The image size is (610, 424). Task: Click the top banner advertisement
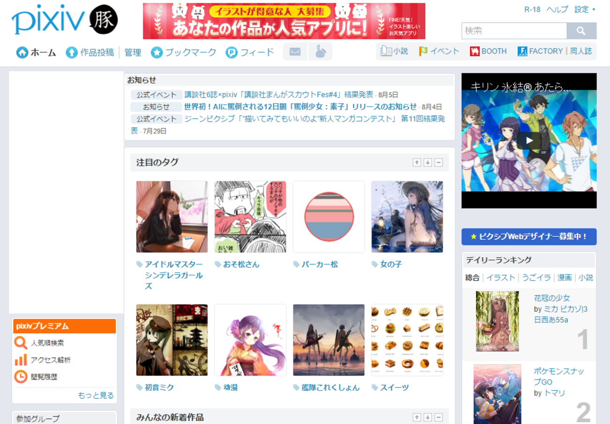(x=284, y=21)
